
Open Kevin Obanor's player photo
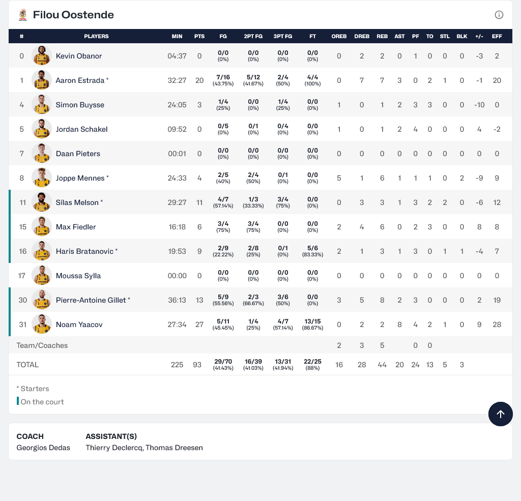click(x=42, y=56)
